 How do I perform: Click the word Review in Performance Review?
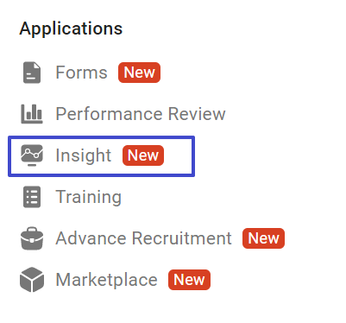tap(197, 114)
